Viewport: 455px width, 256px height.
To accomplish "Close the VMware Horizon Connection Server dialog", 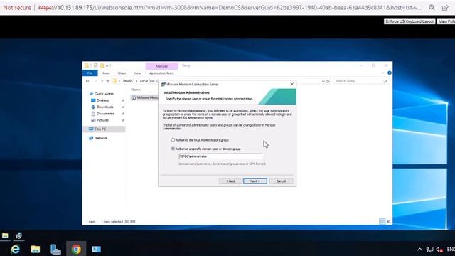I will click(x=292, y=84).
